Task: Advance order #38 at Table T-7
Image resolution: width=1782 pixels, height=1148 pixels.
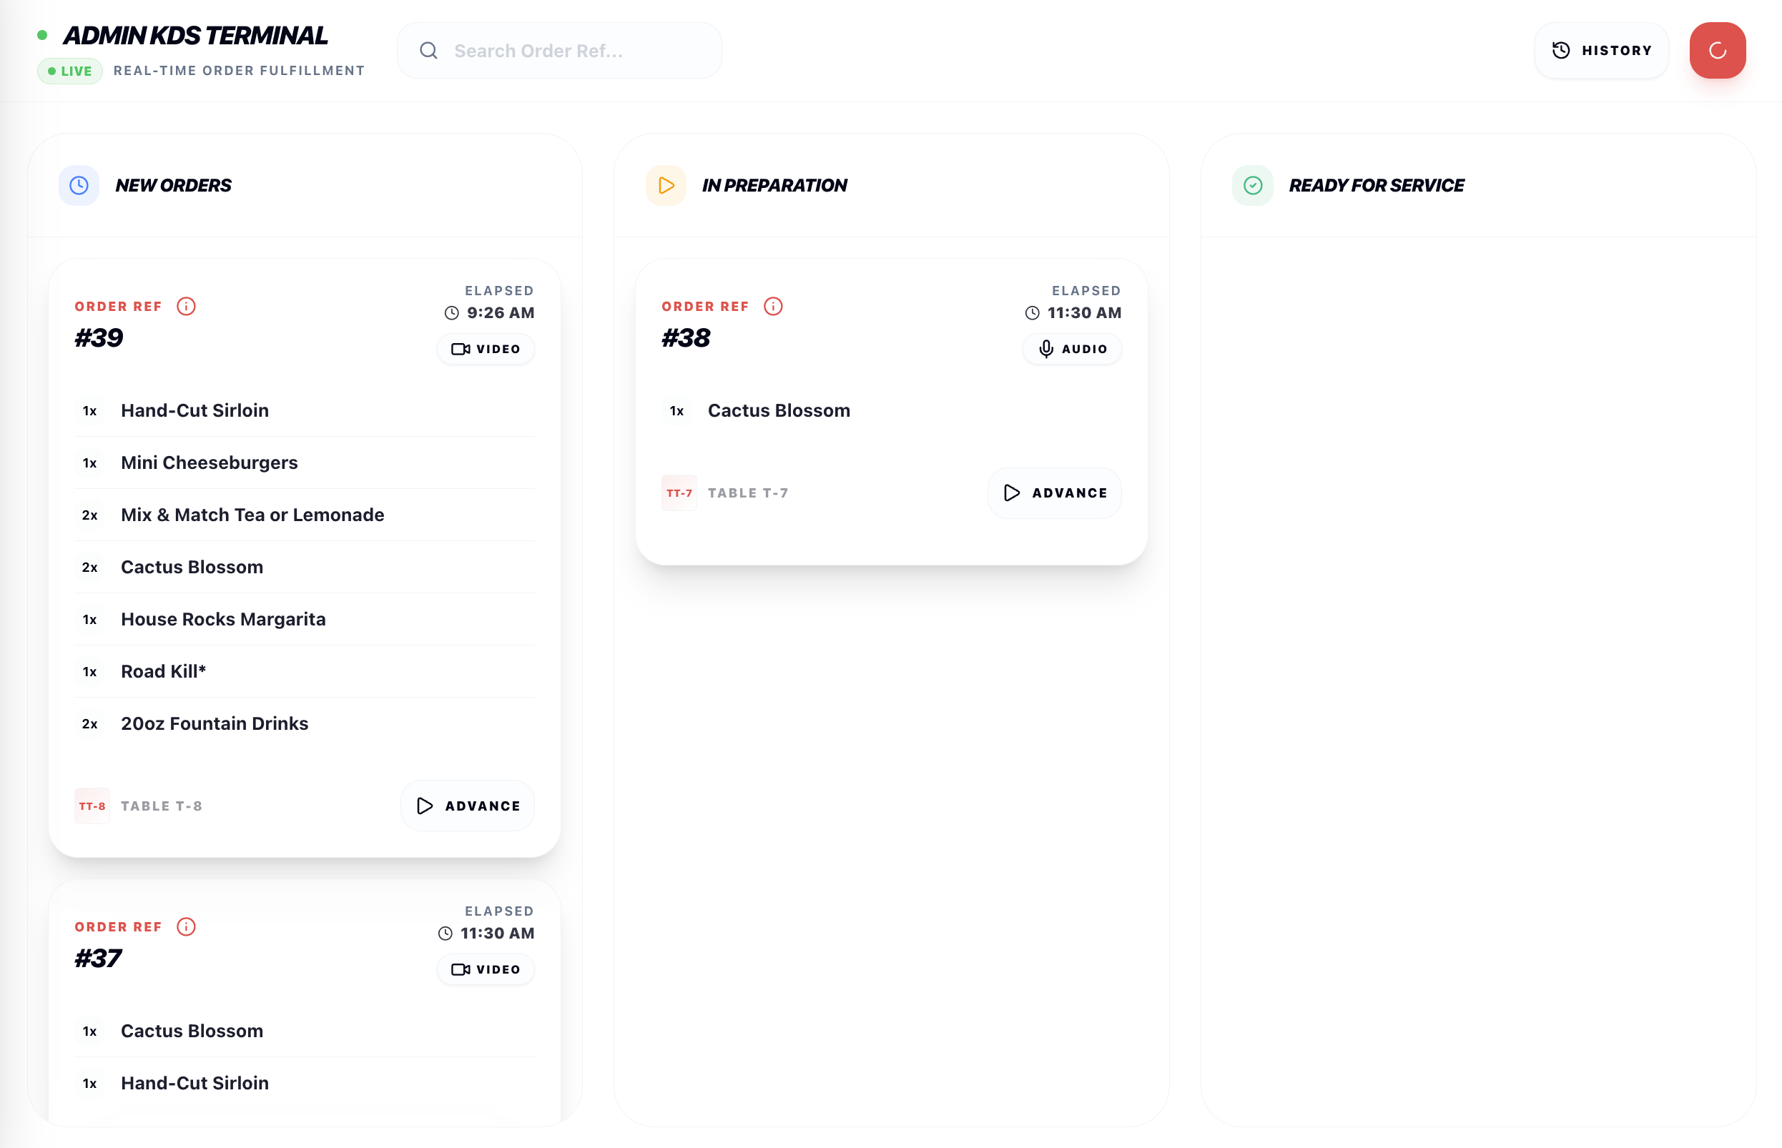Action: pyautogui.click(x=1054, y=493)
